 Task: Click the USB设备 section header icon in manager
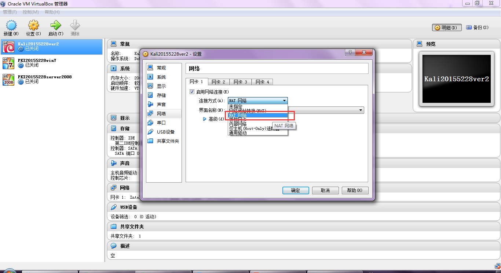click(x=114, y=207)
